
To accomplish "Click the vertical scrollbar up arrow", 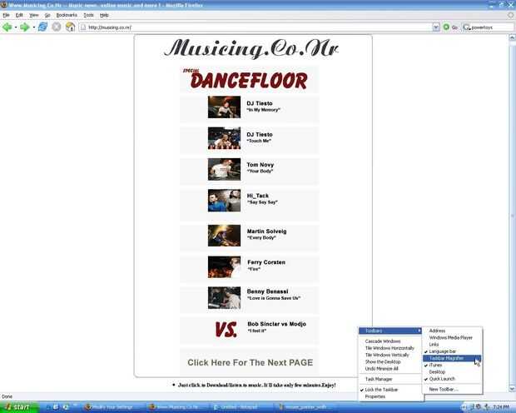I will click(x=513, y=37).
